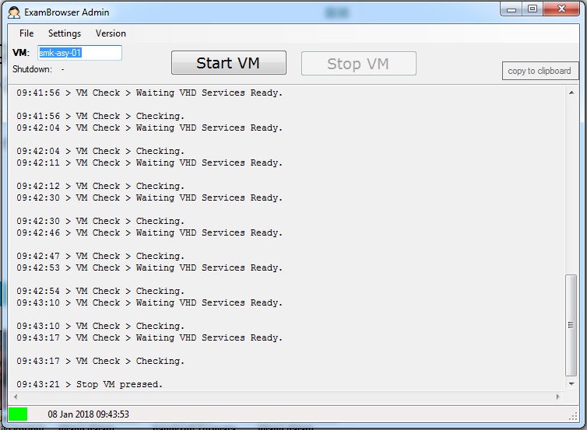Click log line '09:42:04 > VM Check > Checking.'
The width and height of the screenshot is (587, 430).
pos(100,151)
